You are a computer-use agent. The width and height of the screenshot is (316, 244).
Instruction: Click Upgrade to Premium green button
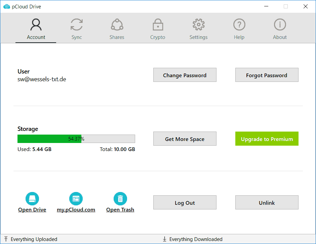[267, 139]
